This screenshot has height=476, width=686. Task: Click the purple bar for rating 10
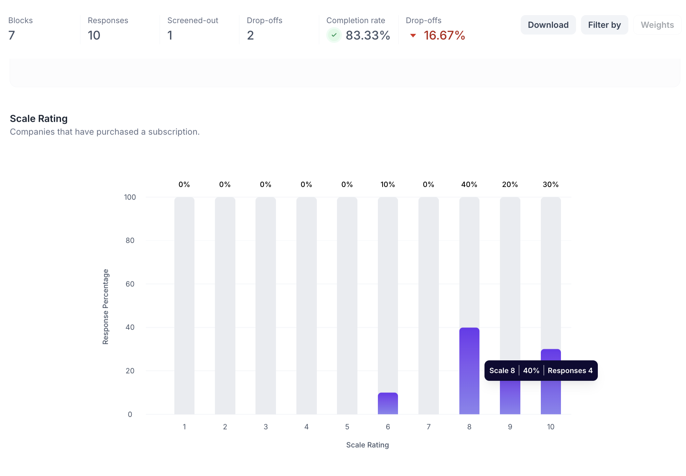point(551,397)
